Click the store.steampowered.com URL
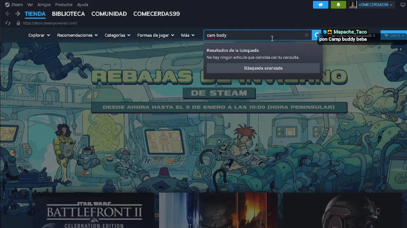407x228 pixels. click(x=50, y=23)
